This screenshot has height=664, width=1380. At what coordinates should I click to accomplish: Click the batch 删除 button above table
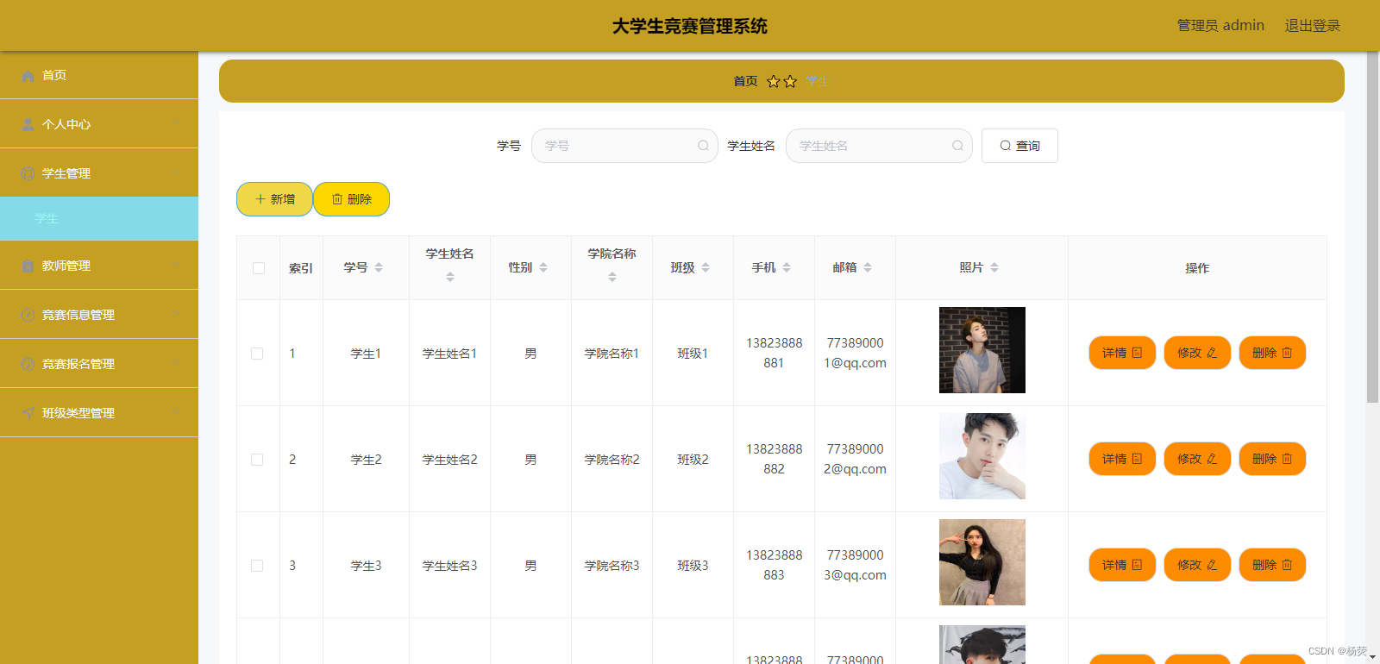click(x=351, y=199)
